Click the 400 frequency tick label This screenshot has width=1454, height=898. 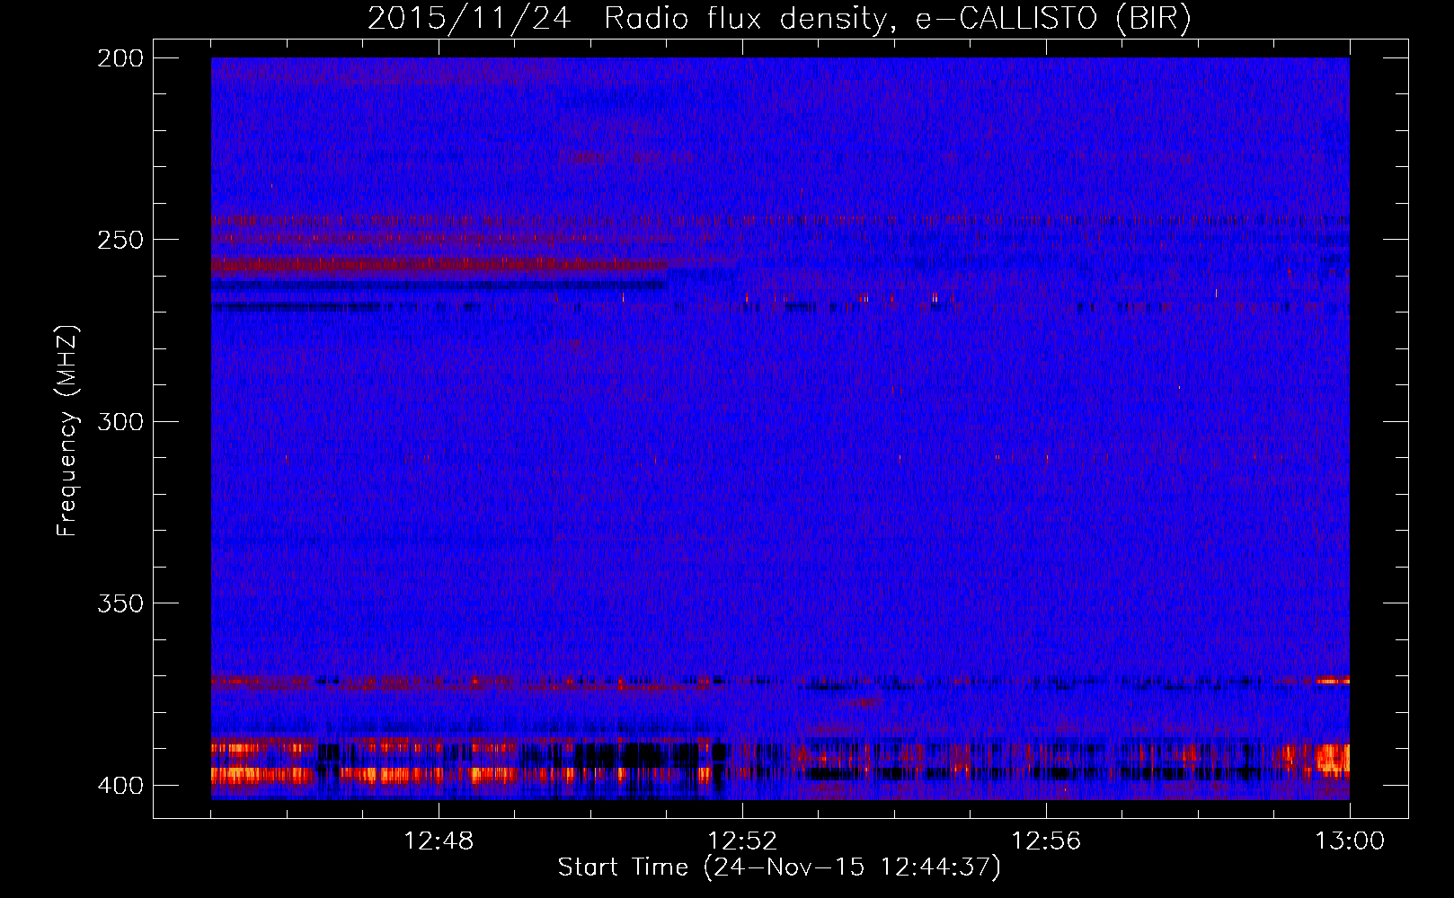coord(120,786)
